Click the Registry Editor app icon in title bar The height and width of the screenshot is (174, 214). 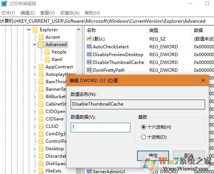pos(4,3)
